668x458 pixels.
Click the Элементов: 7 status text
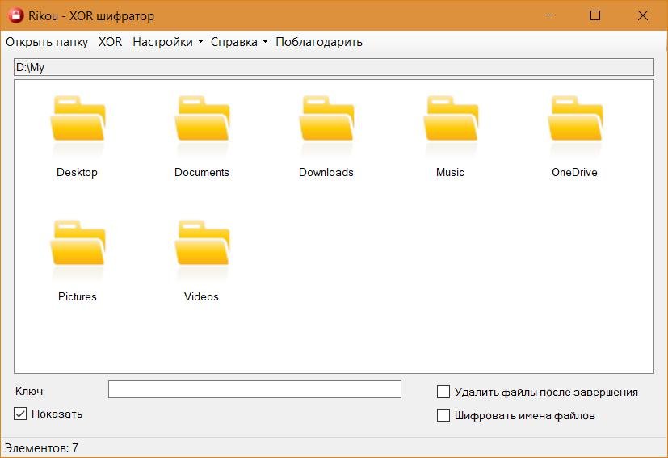pos(41,448)
